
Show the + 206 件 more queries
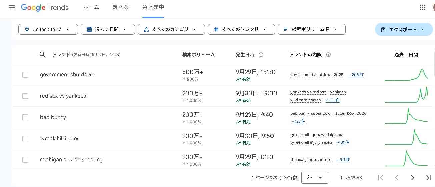(356, 75)
